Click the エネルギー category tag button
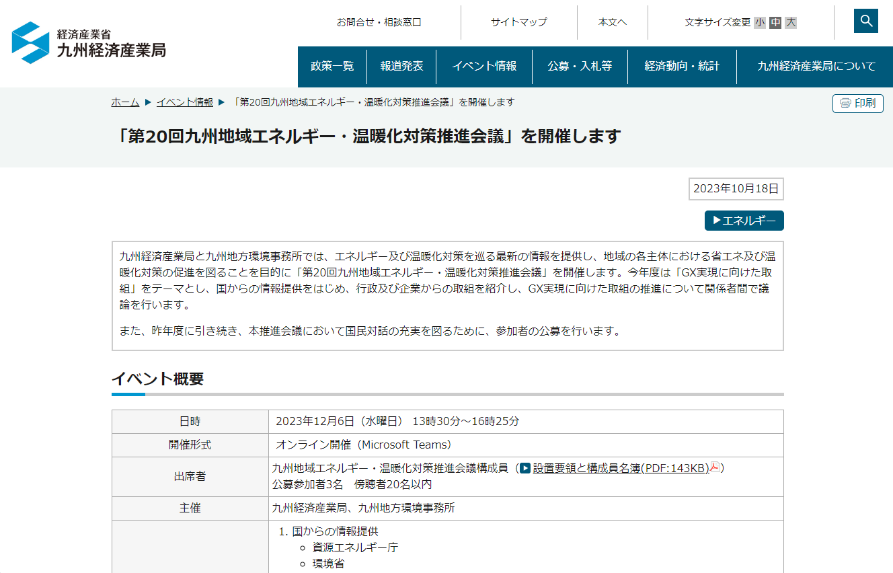Viewport: 893px width, 573px height. [x=744, y=221]
